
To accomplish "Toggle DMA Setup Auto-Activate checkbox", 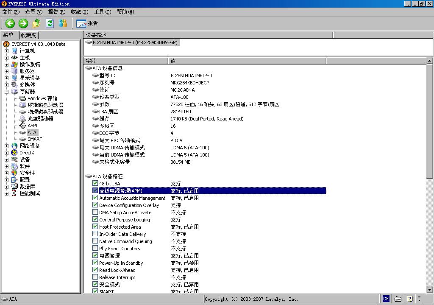I will (95, 212).
